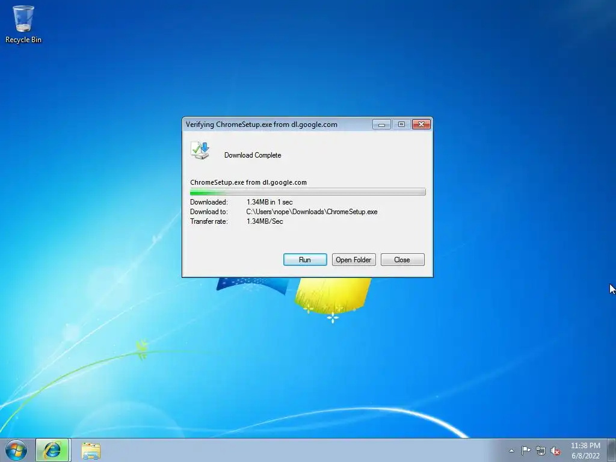Click Internet Explorer taskbar icon
The height and width of the screenshot is (462, 616).
tap(53, 450)
